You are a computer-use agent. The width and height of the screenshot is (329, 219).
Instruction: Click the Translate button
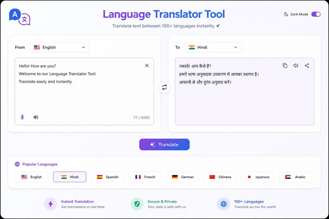pos(164,144)
